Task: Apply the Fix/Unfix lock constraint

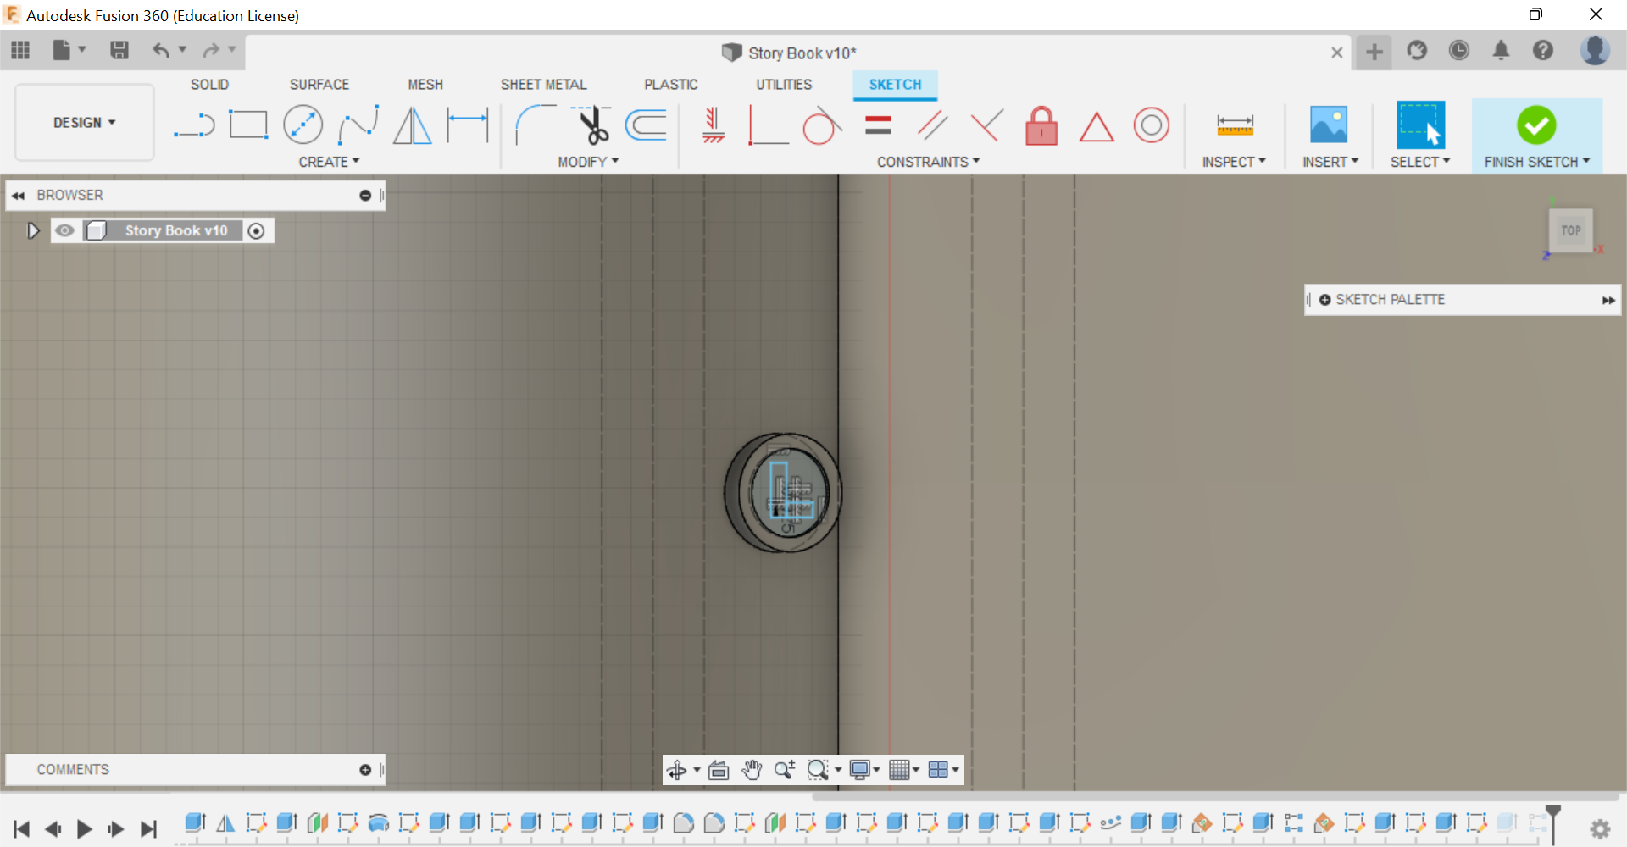Action: click(x=1041, y=125)
